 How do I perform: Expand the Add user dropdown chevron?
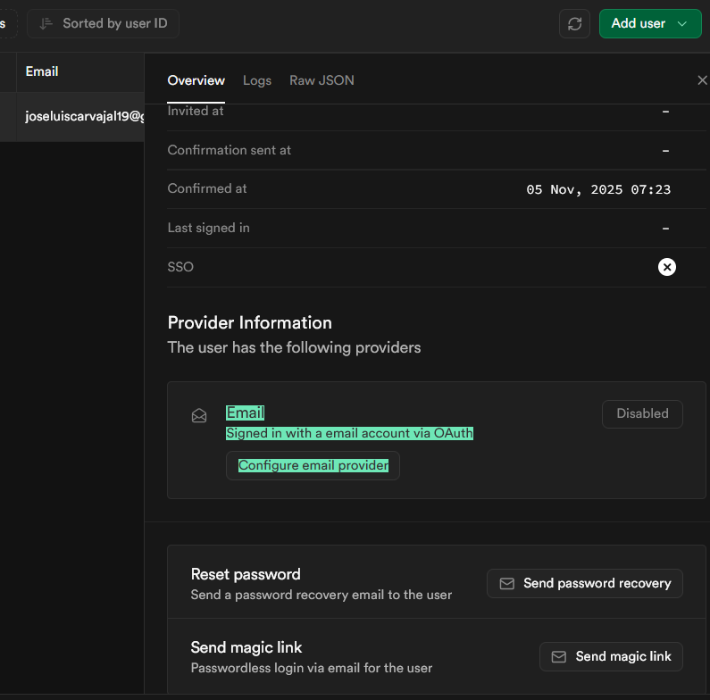pos(683,24)
